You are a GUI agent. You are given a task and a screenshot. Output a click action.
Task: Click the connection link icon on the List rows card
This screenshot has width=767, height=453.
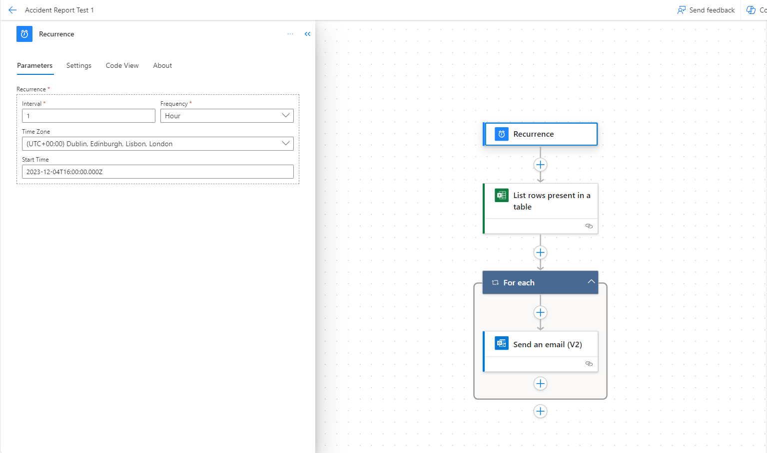[x=589, y=226]
